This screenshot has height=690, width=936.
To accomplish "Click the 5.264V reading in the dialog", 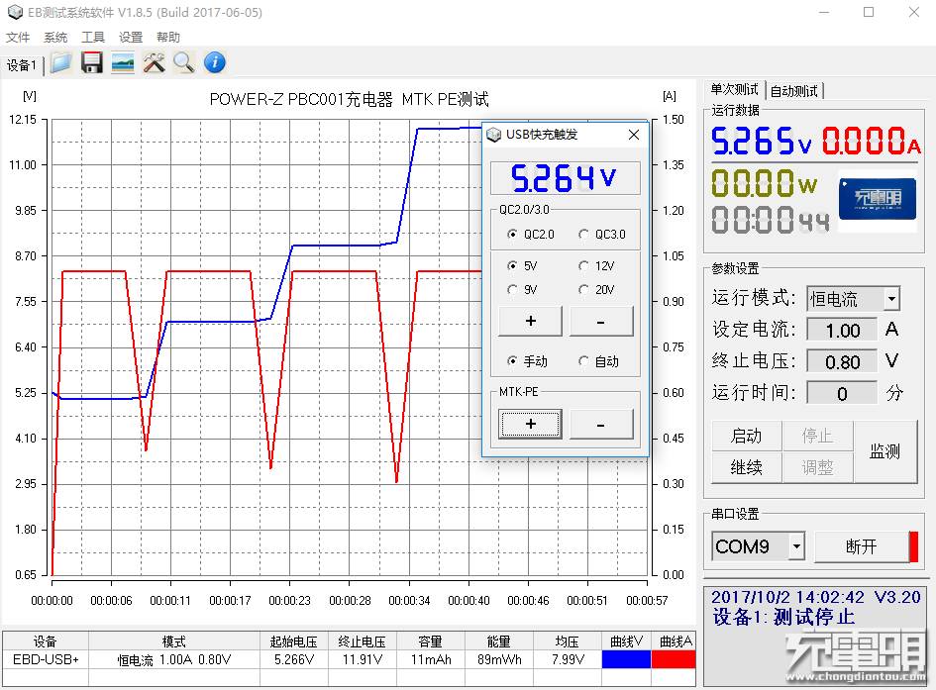I will pos(565,178).
